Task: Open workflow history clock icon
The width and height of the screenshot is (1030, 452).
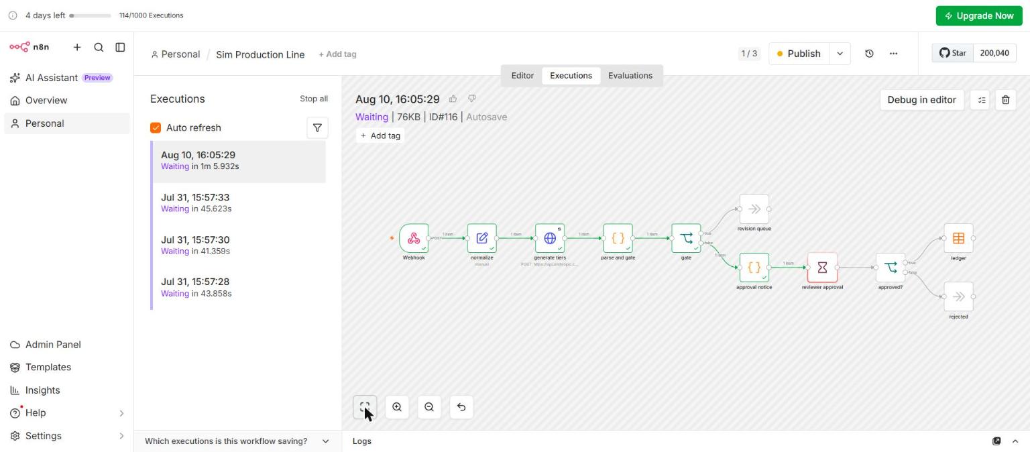Action: tap(869, 54)
